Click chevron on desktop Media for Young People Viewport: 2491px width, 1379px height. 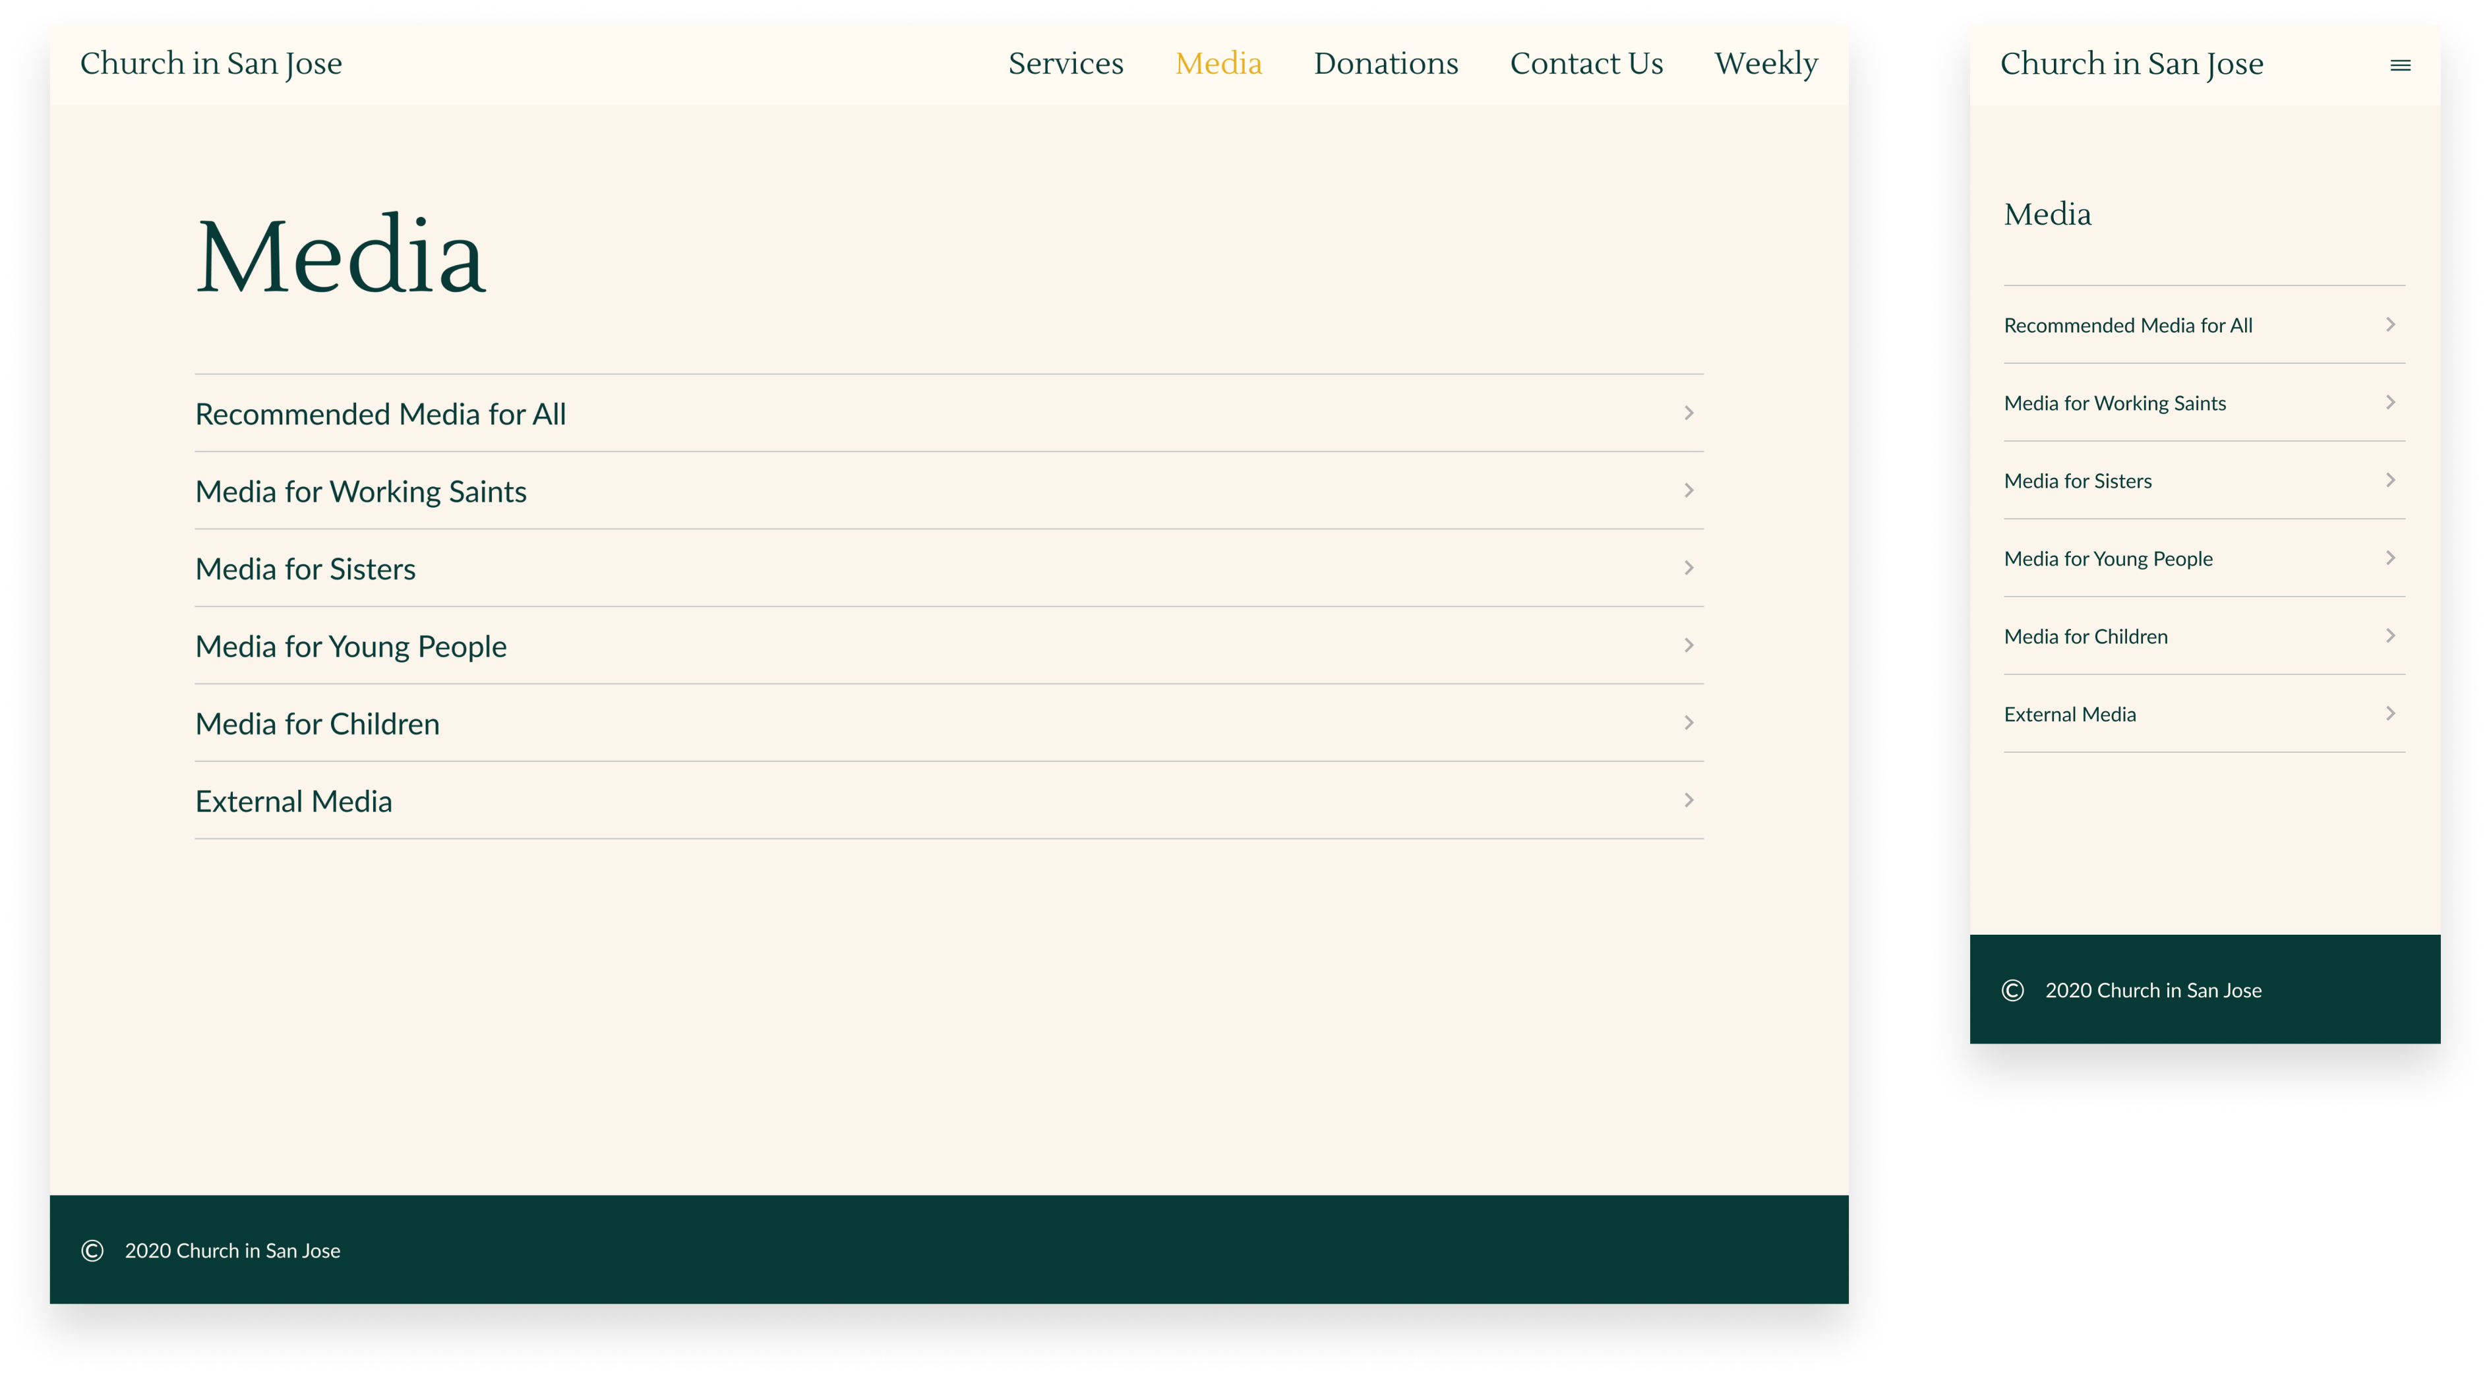point(1689,645)
